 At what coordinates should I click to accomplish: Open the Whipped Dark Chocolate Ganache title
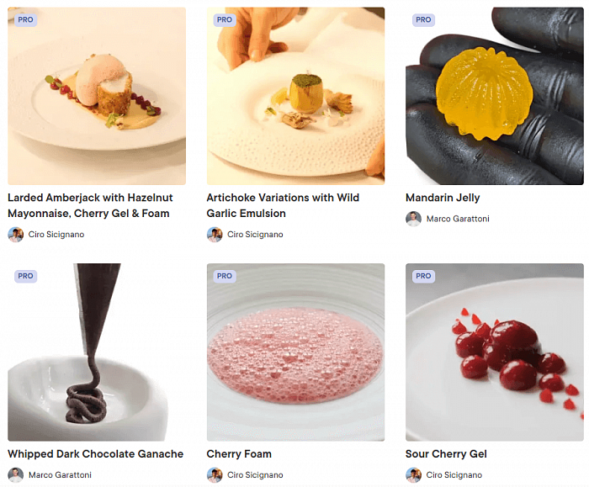pyautogui.click(x=95, y=453)
